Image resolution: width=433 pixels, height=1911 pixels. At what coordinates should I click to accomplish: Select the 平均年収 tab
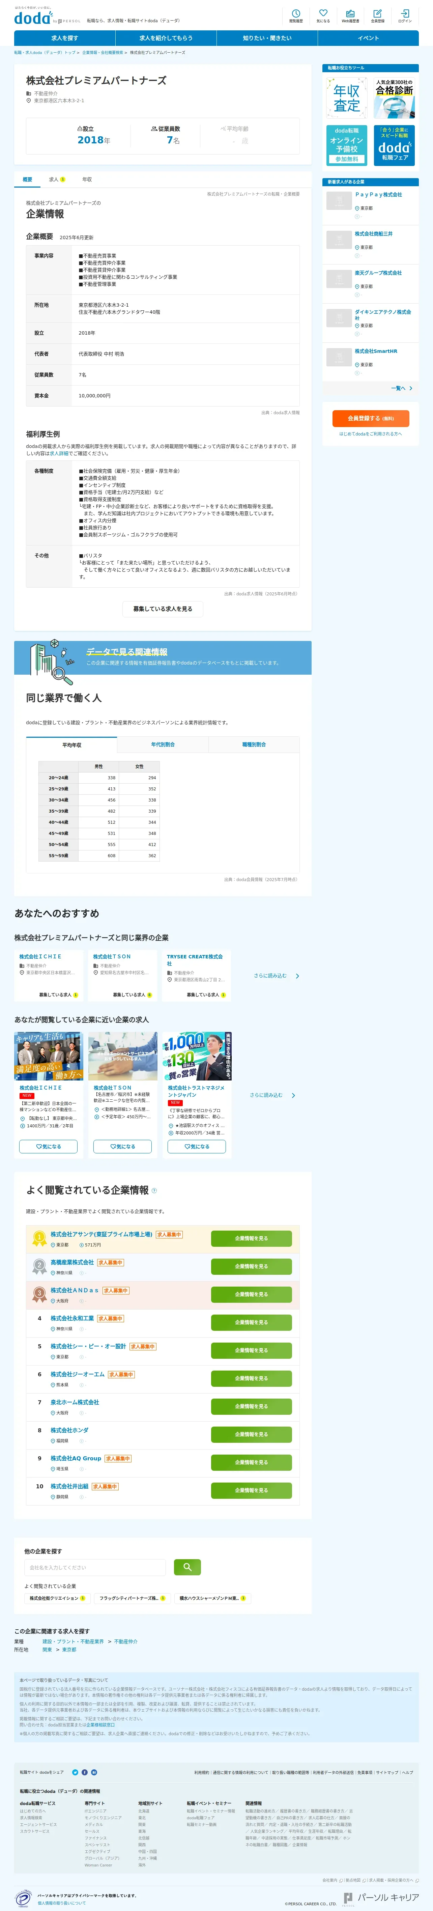72,744
